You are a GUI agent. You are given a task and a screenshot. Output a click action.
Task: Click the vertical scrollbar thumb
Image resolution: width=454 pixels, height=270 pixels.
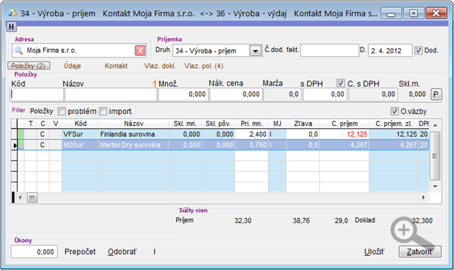[x=435, y=156]
